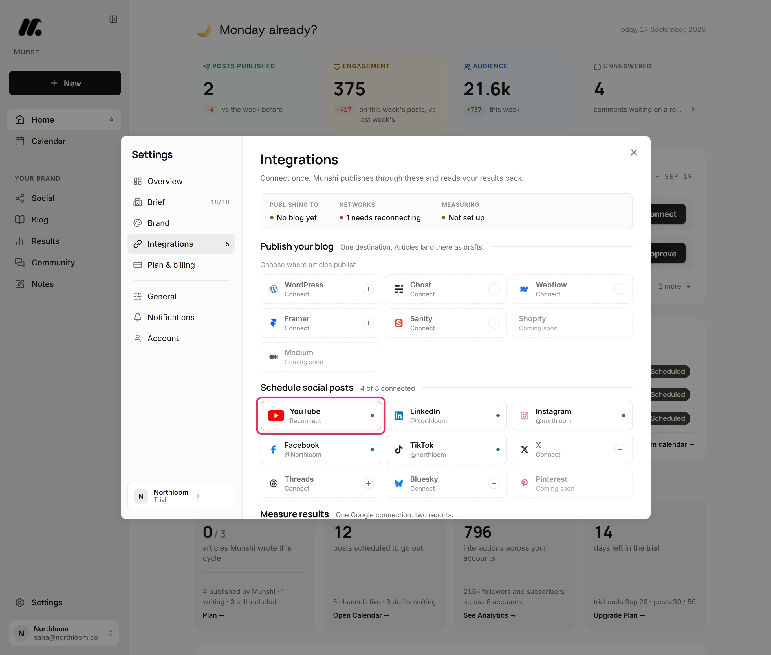Click the YouTube logo icon
The image size is (771, 655).
click(x=276, y=416)
